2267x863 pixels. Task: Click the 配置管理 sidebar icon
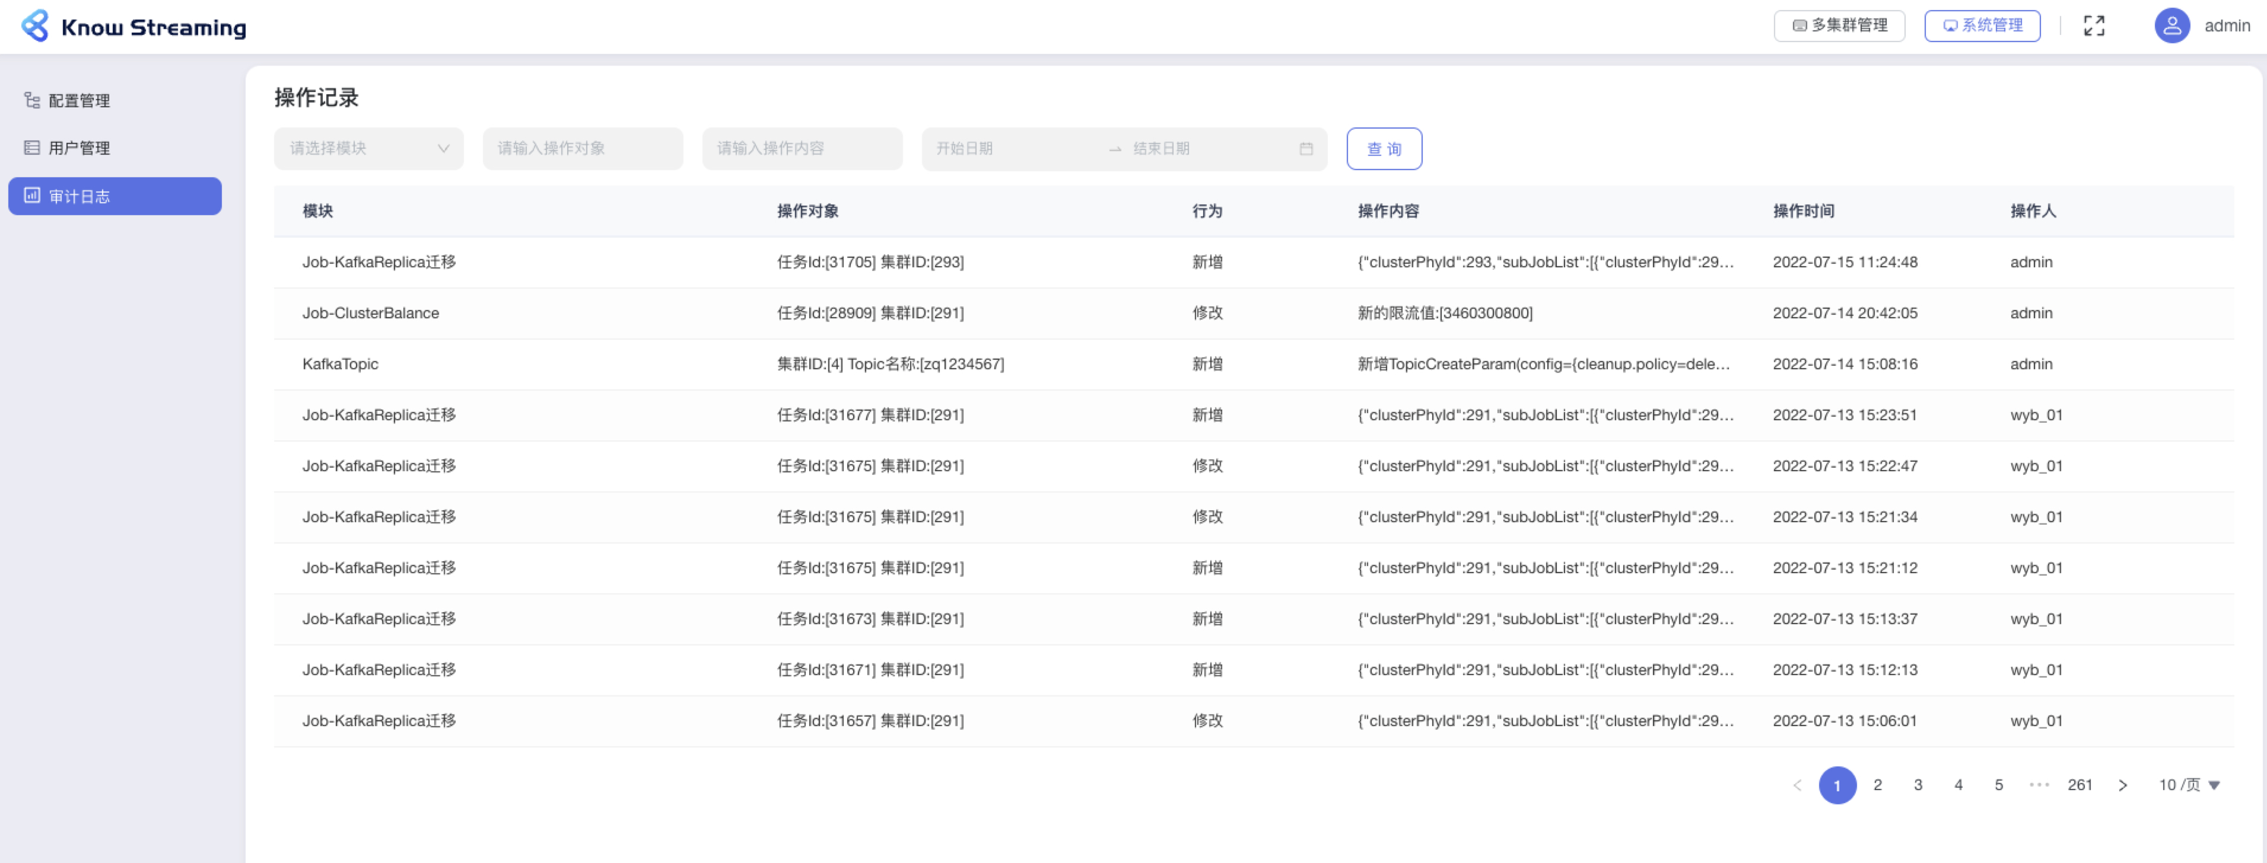tap(33, 100)
